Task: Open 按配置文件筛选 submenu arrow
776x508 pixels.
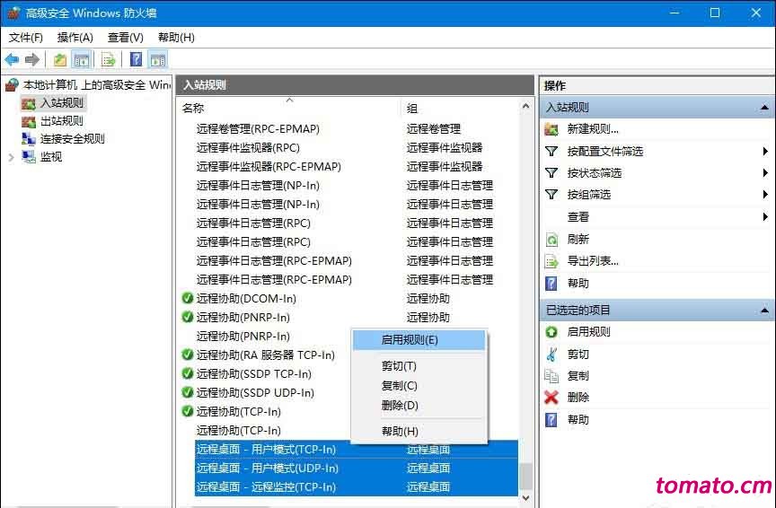Action: click(x=765, y=152)
